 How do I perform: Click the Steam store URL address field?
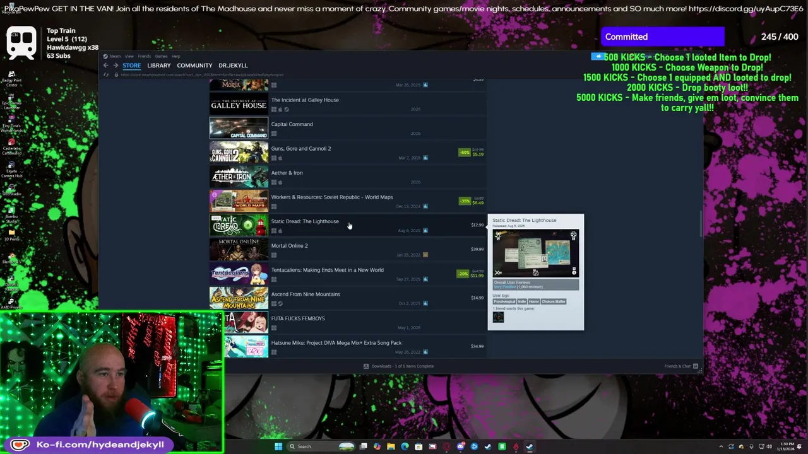coord(202,75)
